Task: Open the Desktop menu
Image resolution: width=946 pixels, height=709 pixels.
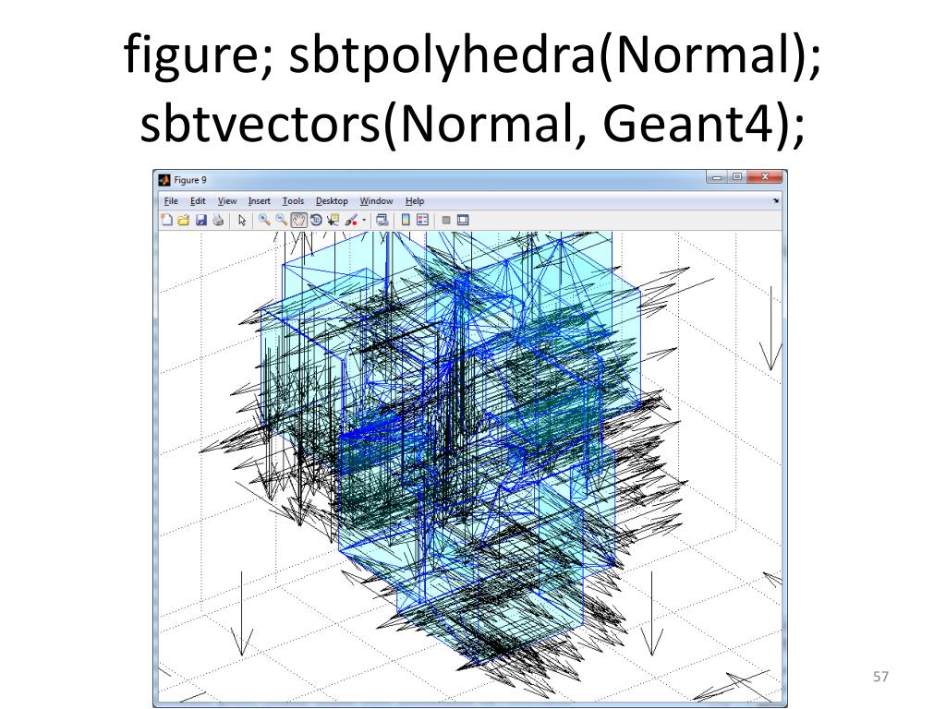Action: pyautogui.click(x=332, y=200)
